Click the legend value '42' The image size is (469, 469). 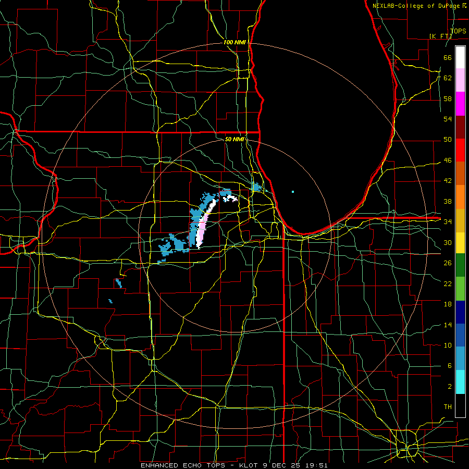[448, 181]
